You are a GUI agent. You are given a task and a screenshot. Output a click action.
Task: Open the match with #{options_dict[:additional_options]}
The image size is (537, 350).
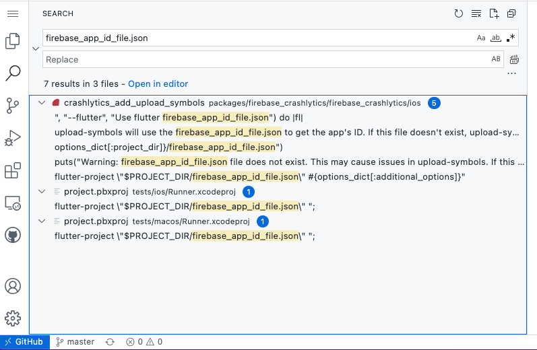pos(278,177)
